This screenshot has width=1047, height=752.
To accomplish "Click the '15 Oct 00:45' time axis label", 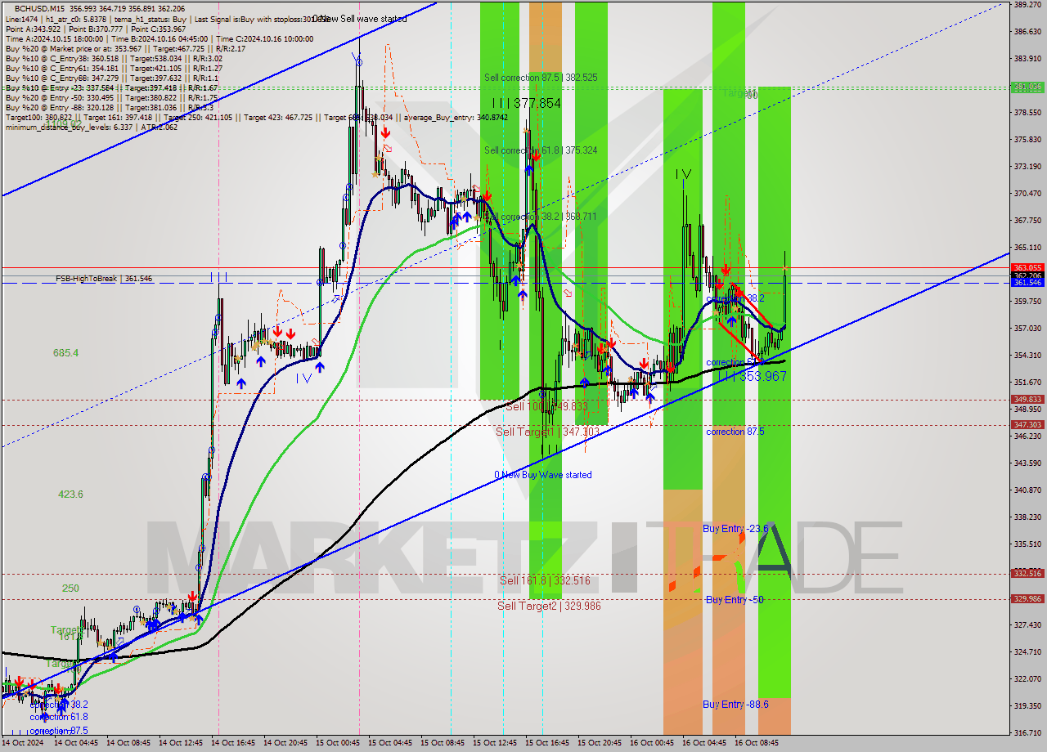I will point(338,744).
